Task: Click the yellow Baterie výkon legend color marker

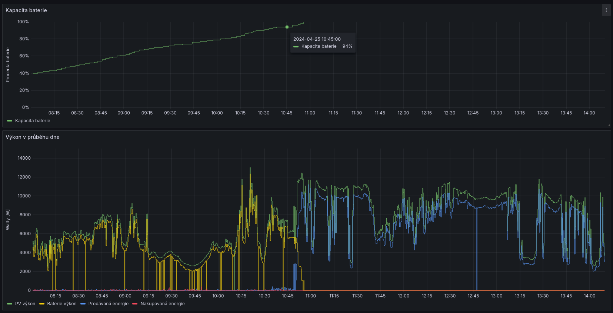Action: (42, 304)
